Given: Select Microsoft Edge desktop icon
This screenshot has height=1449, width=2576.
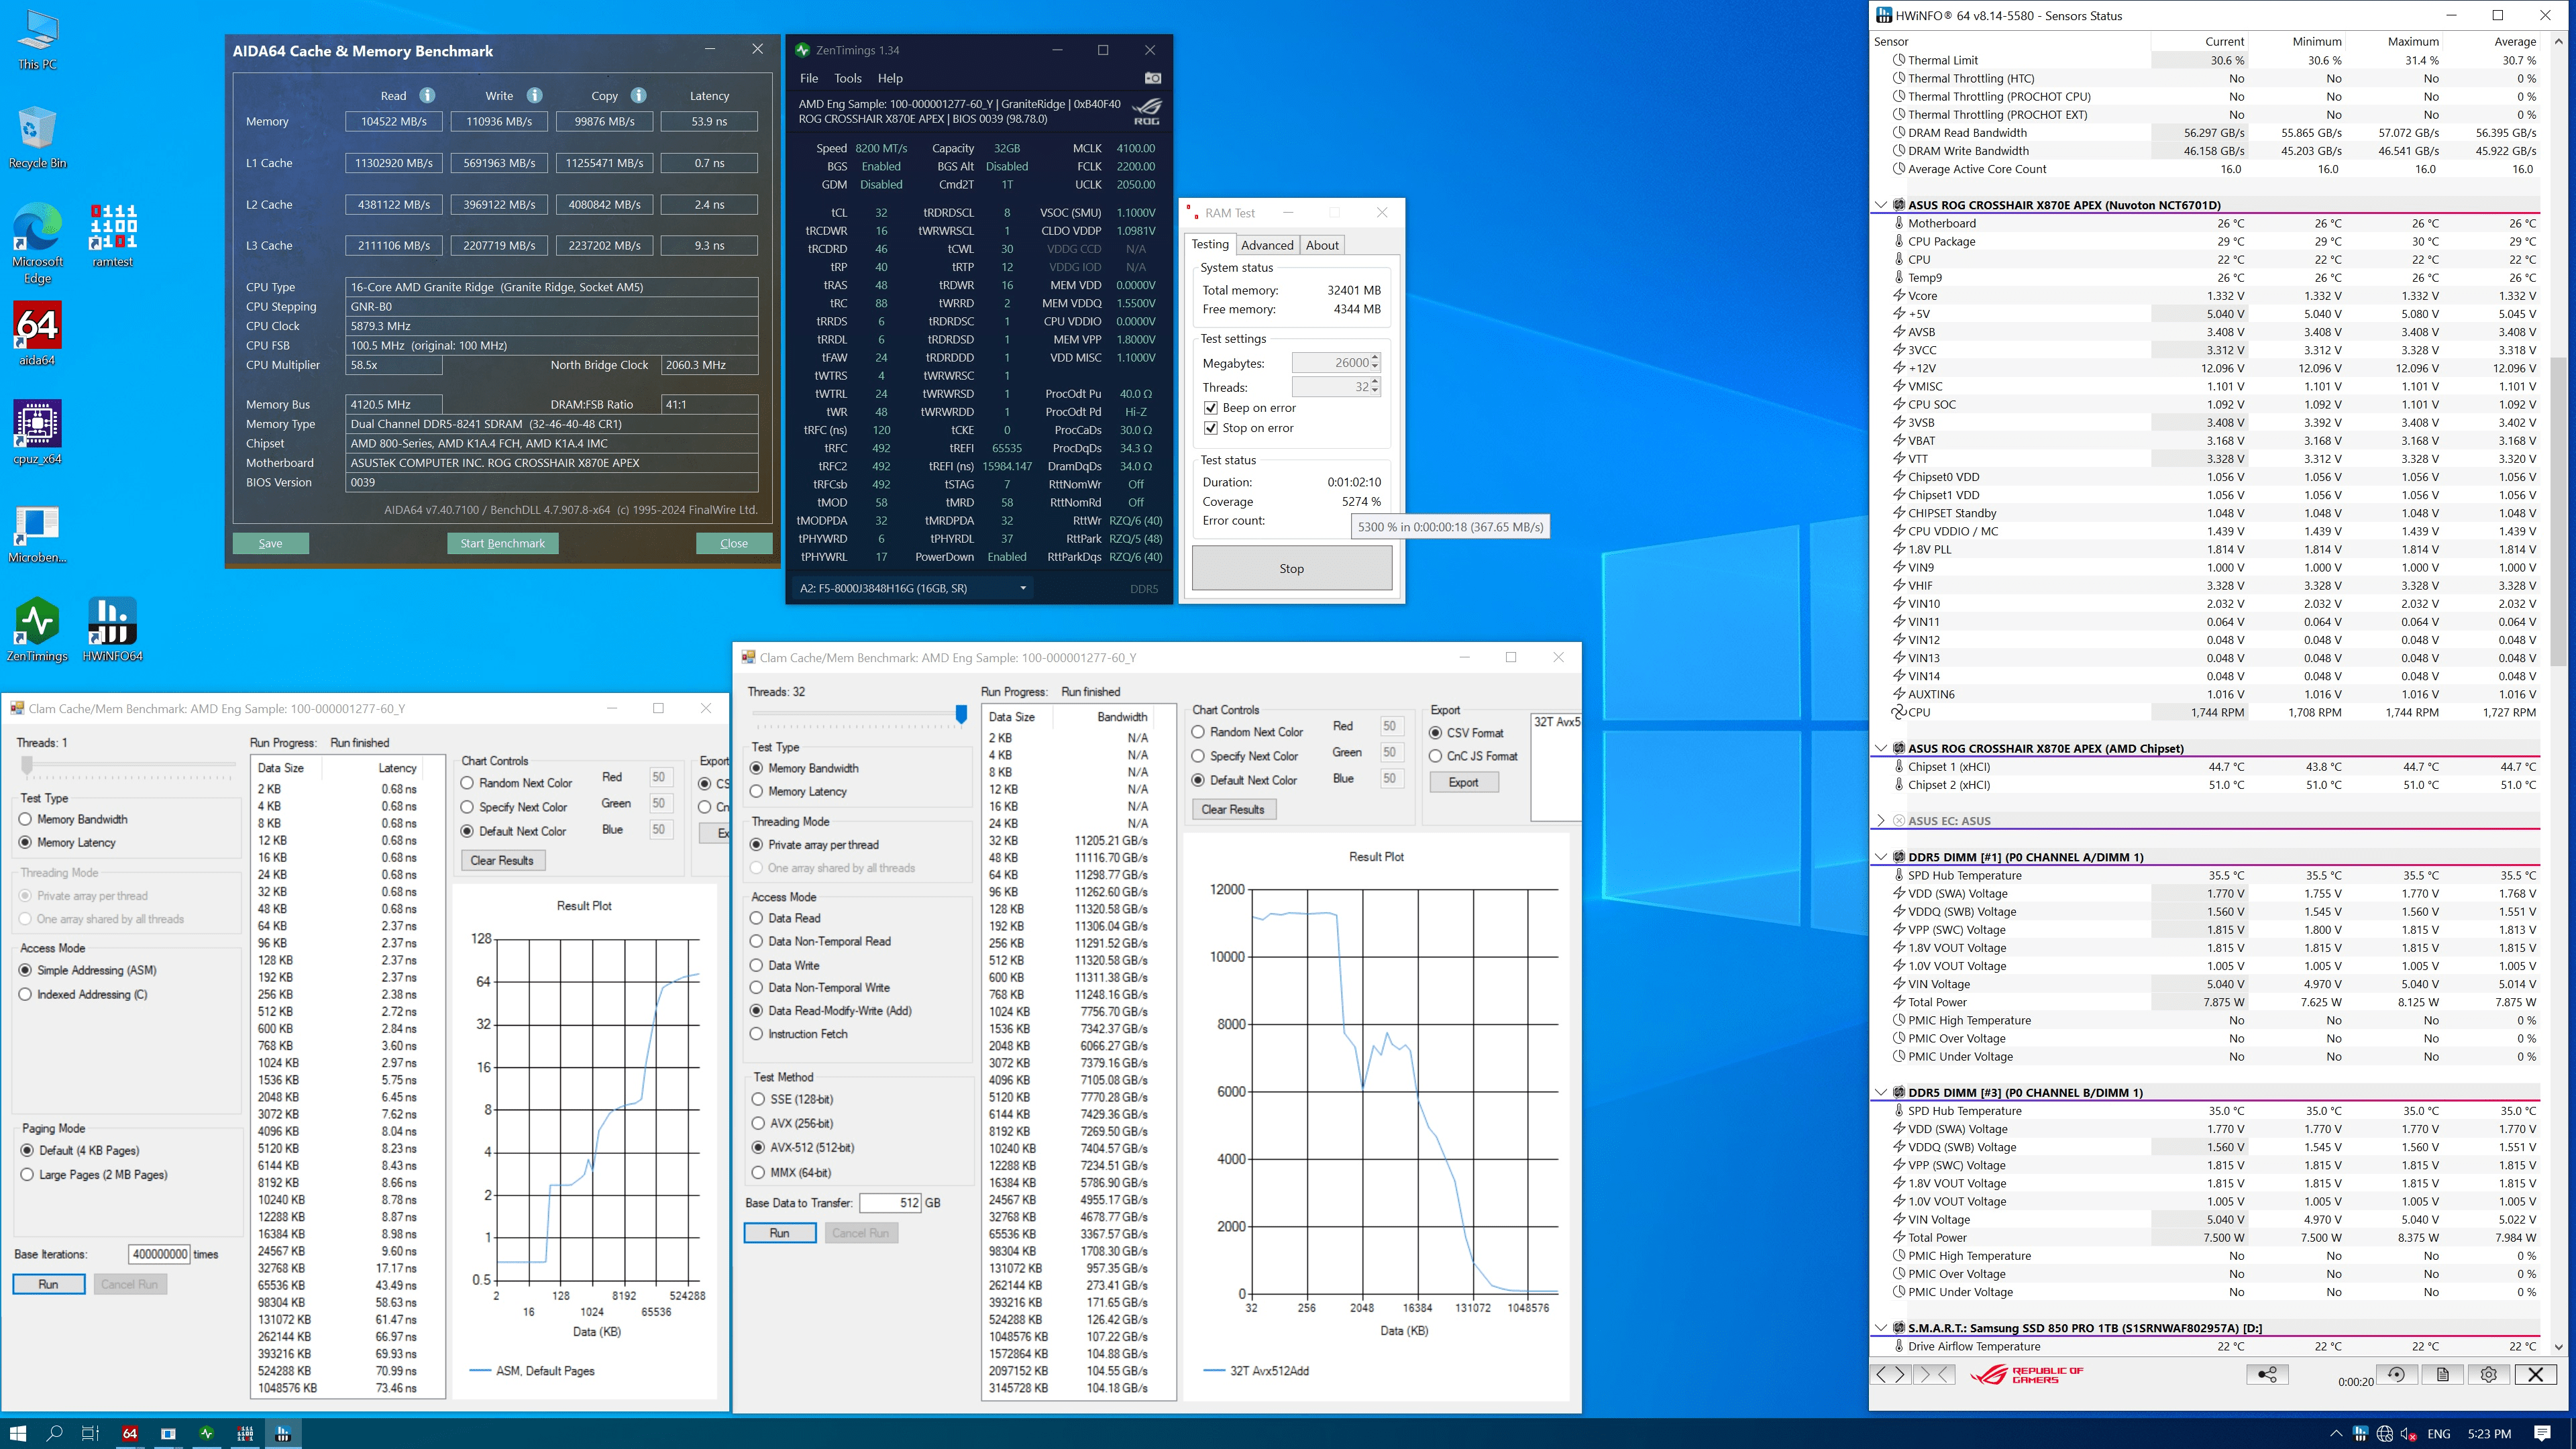Looking at the screenshot, I should [37, 244].
